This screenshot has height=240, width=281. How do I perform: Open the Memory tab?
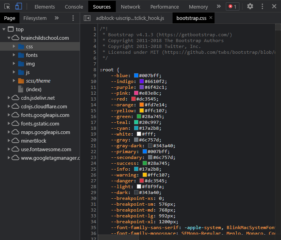(198, 7)
